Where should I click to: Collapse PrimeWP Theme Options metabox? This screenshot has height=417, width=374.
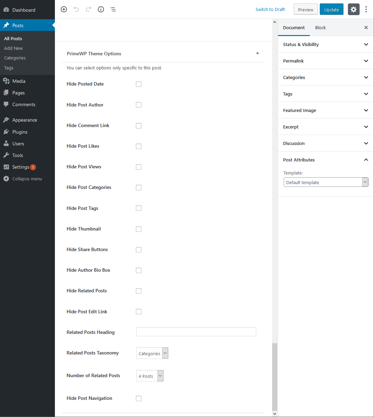(257, 53)
